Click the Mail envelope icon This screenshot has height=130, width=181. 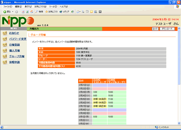(x=78, y=12)
